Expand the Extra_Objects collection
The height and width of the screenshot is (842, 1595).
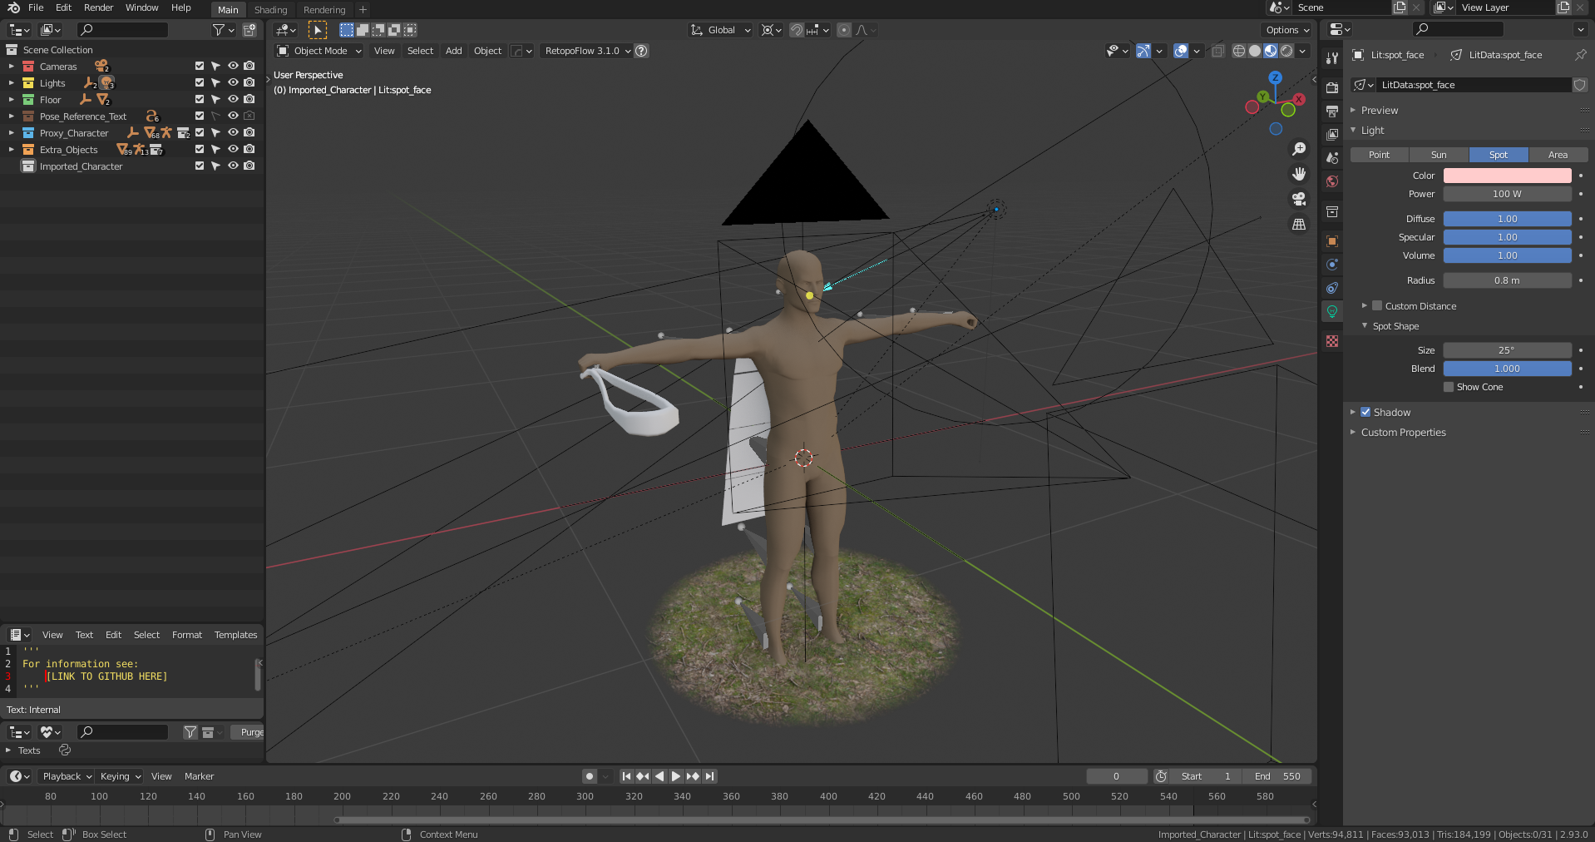click(11, 149)
